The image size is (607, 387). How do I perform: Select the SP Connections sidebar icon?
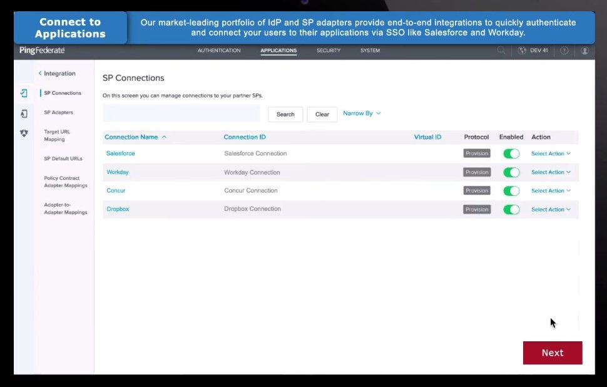click(x=24, y=93)
